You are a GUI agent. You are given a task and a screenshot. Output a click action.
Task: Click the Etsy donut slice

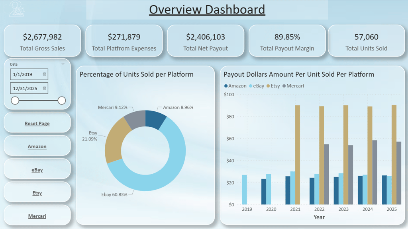point(114,143)
